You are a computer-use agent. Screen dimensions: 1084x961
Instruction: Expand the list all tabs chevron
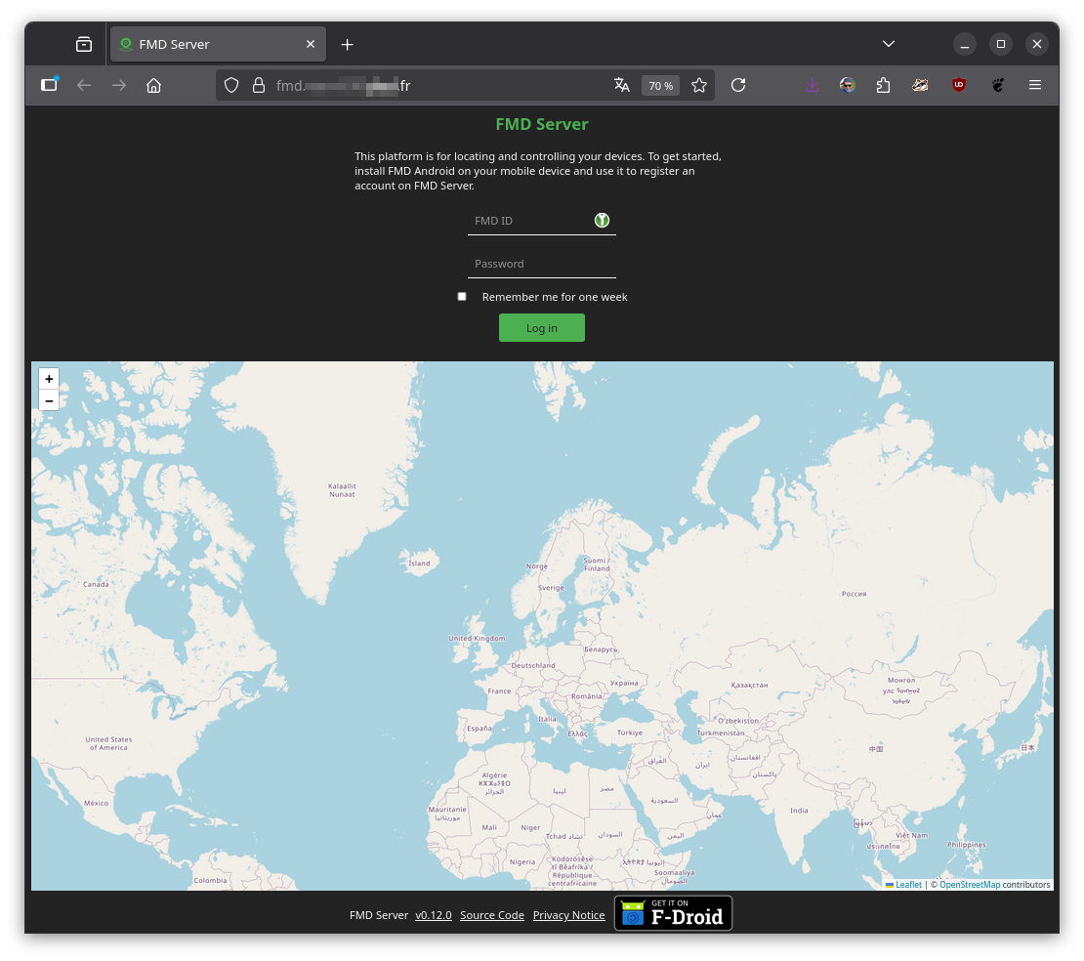pyautogui.click(x=889, y=44)
